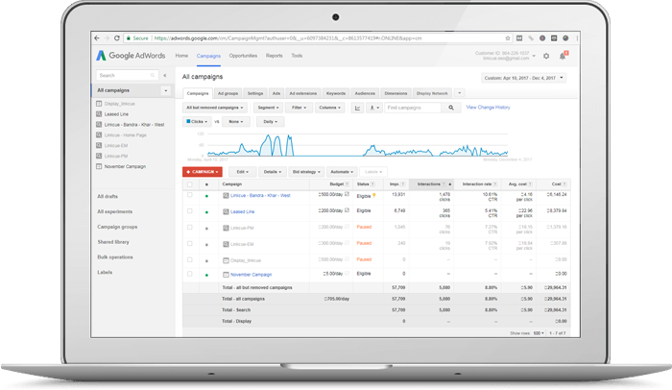Check the Linkcue-PM row checkbox

point(190,228)
